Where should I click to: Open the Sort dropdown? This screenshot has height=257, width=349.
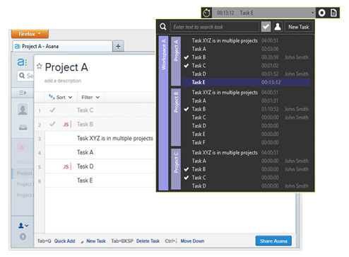click(61, 97)
